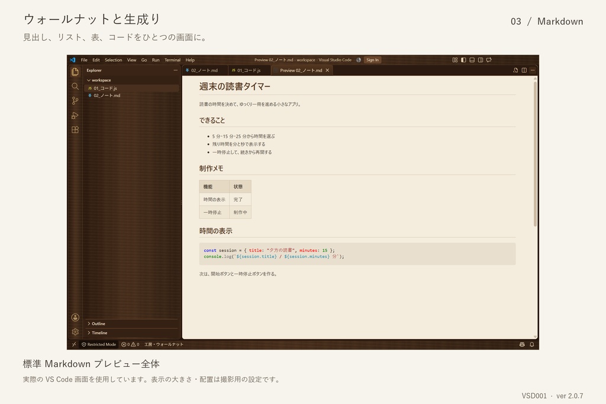Screen dimensions: 606x404
Task: Click the 機能 table header cell
Action: coord(214,186)
